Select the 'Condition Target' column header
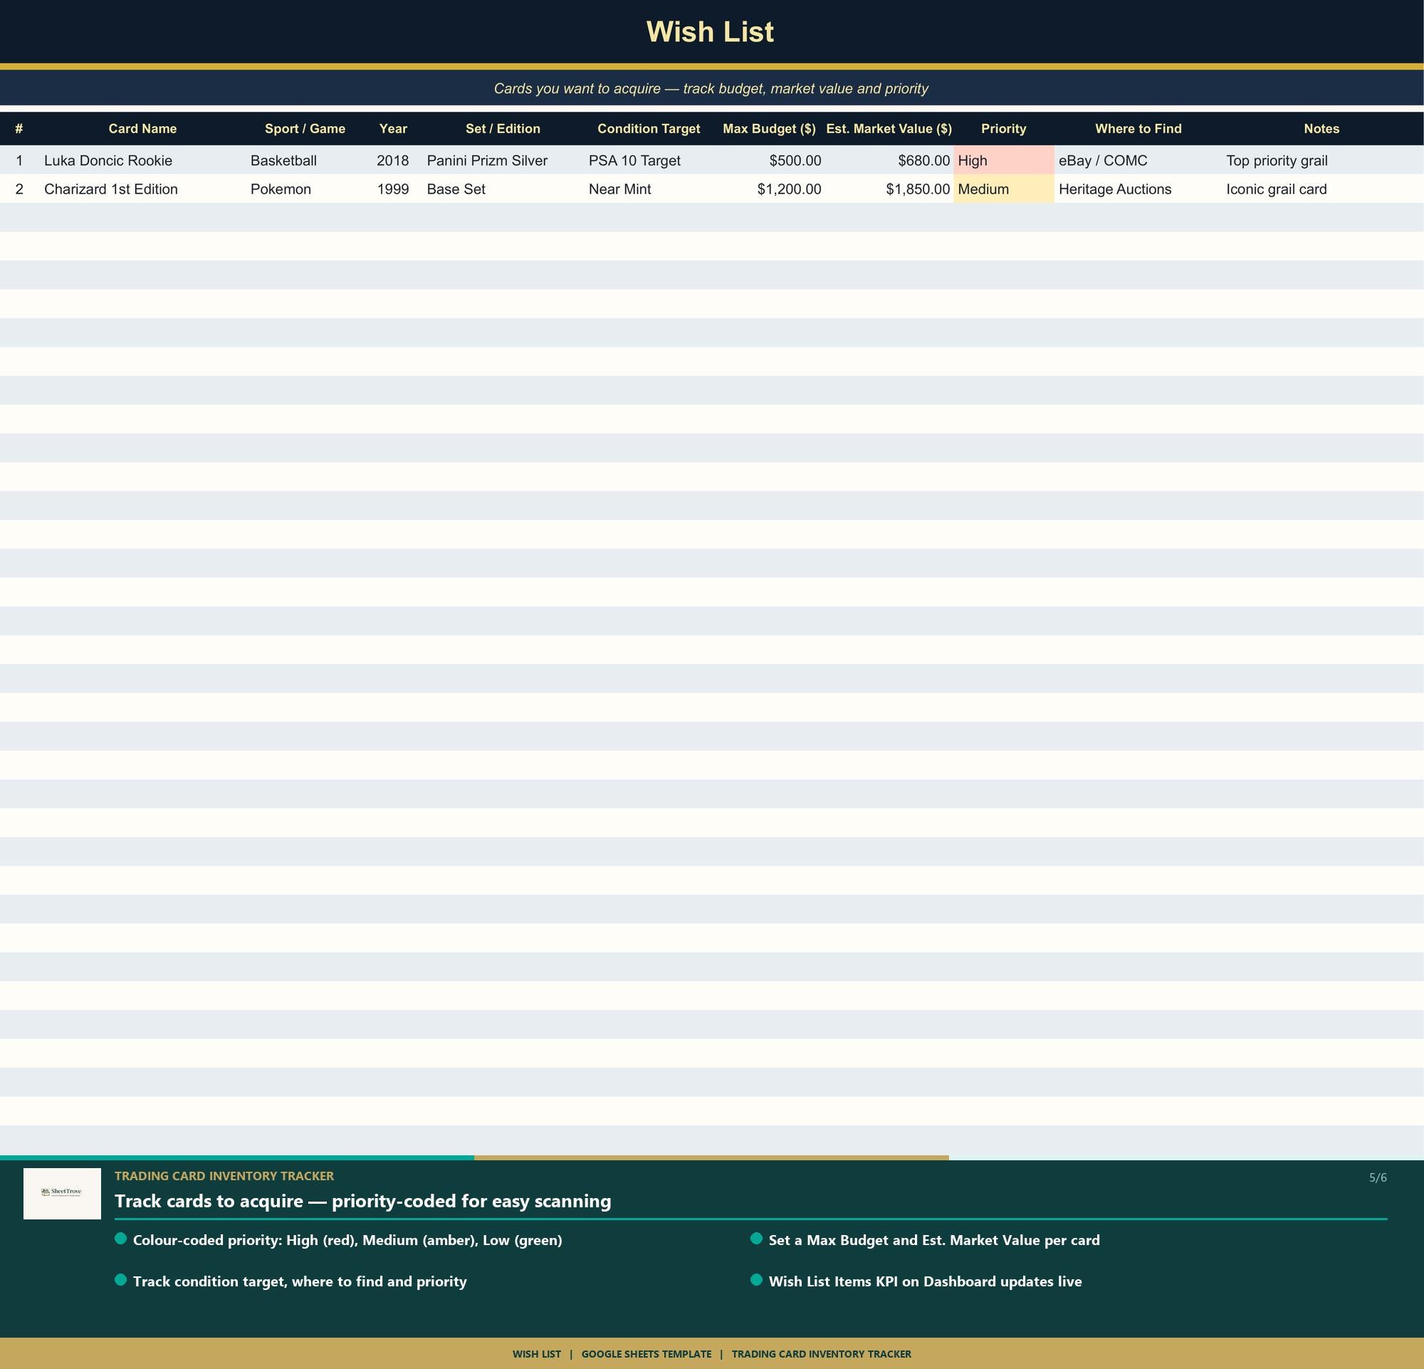The width and height of the screenshot is (1424, 1369). [x=649, y=129]
